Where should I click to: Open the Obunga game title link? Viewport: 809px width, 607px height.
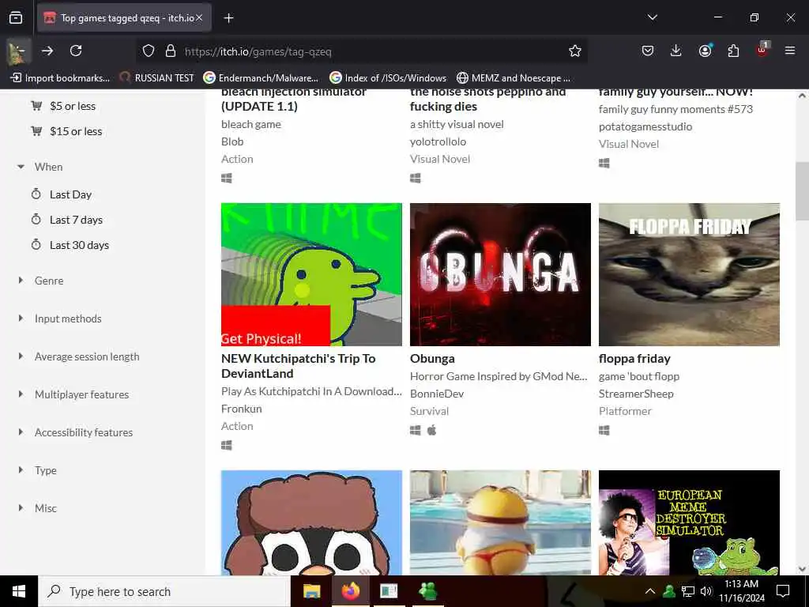pyautogui.click(x=432, y=359)
